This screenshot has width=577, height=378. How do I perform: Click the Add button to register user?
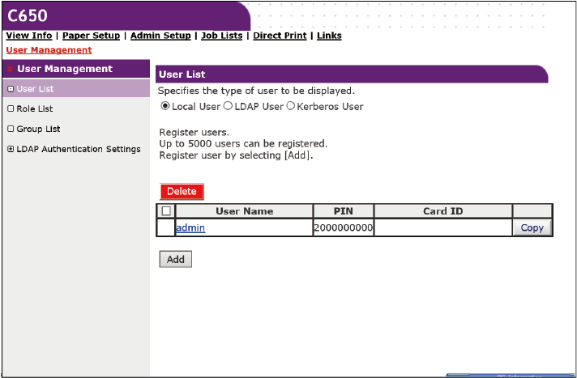point(175,260)
